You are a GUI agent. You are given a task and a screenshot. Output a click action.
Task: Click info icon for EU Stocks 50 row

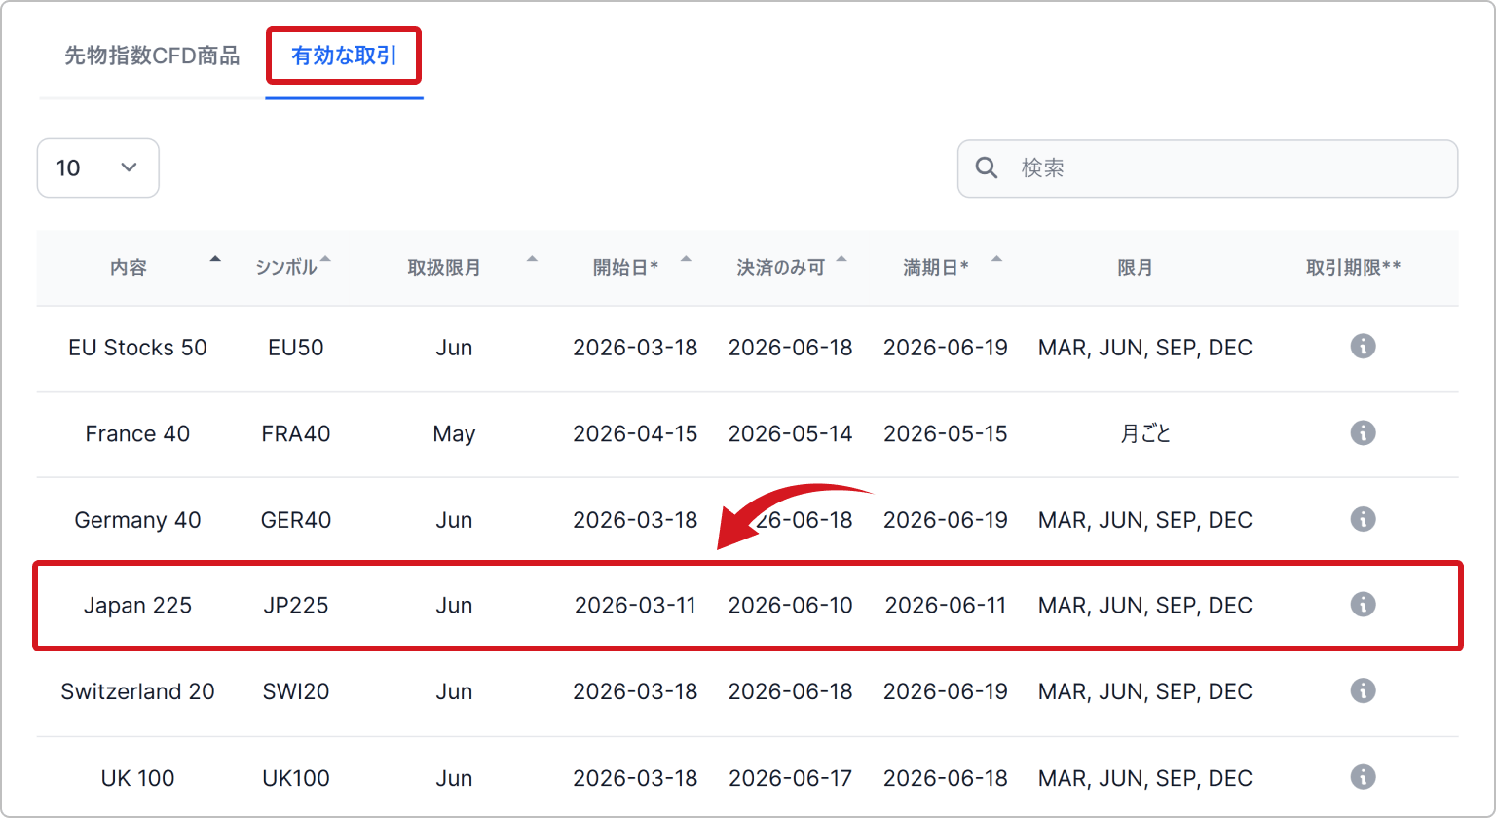pos(1363,346)
